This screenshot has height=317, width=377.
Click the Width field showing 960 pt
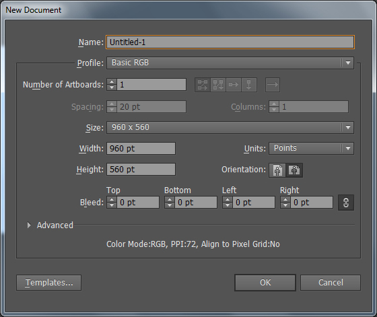141,149
